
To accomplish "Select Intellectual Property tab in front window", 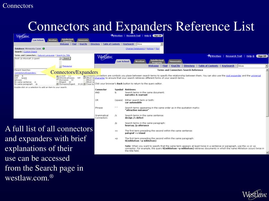I will [x=157, y=61].
